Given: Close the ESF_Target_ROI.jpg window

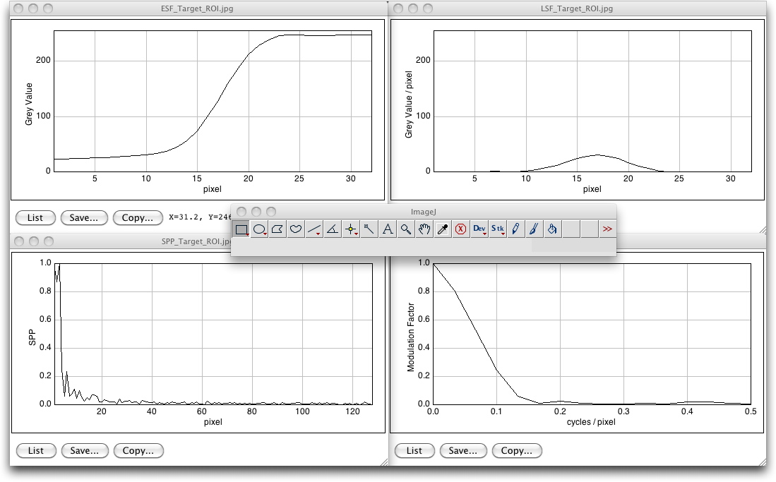Looking at the screenshot, I should [18, 8].
